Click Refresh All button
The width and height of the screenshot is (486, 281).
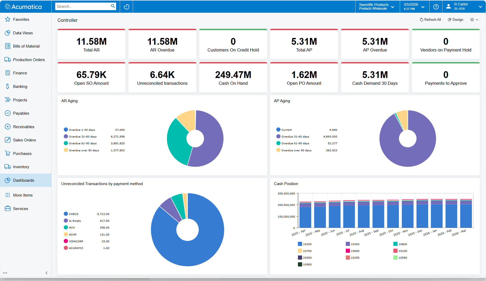(430, 20)
